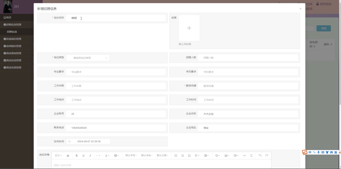Open the 默认字体 font family dropdown
Screen dimensions: 341x169
(147, 155)
